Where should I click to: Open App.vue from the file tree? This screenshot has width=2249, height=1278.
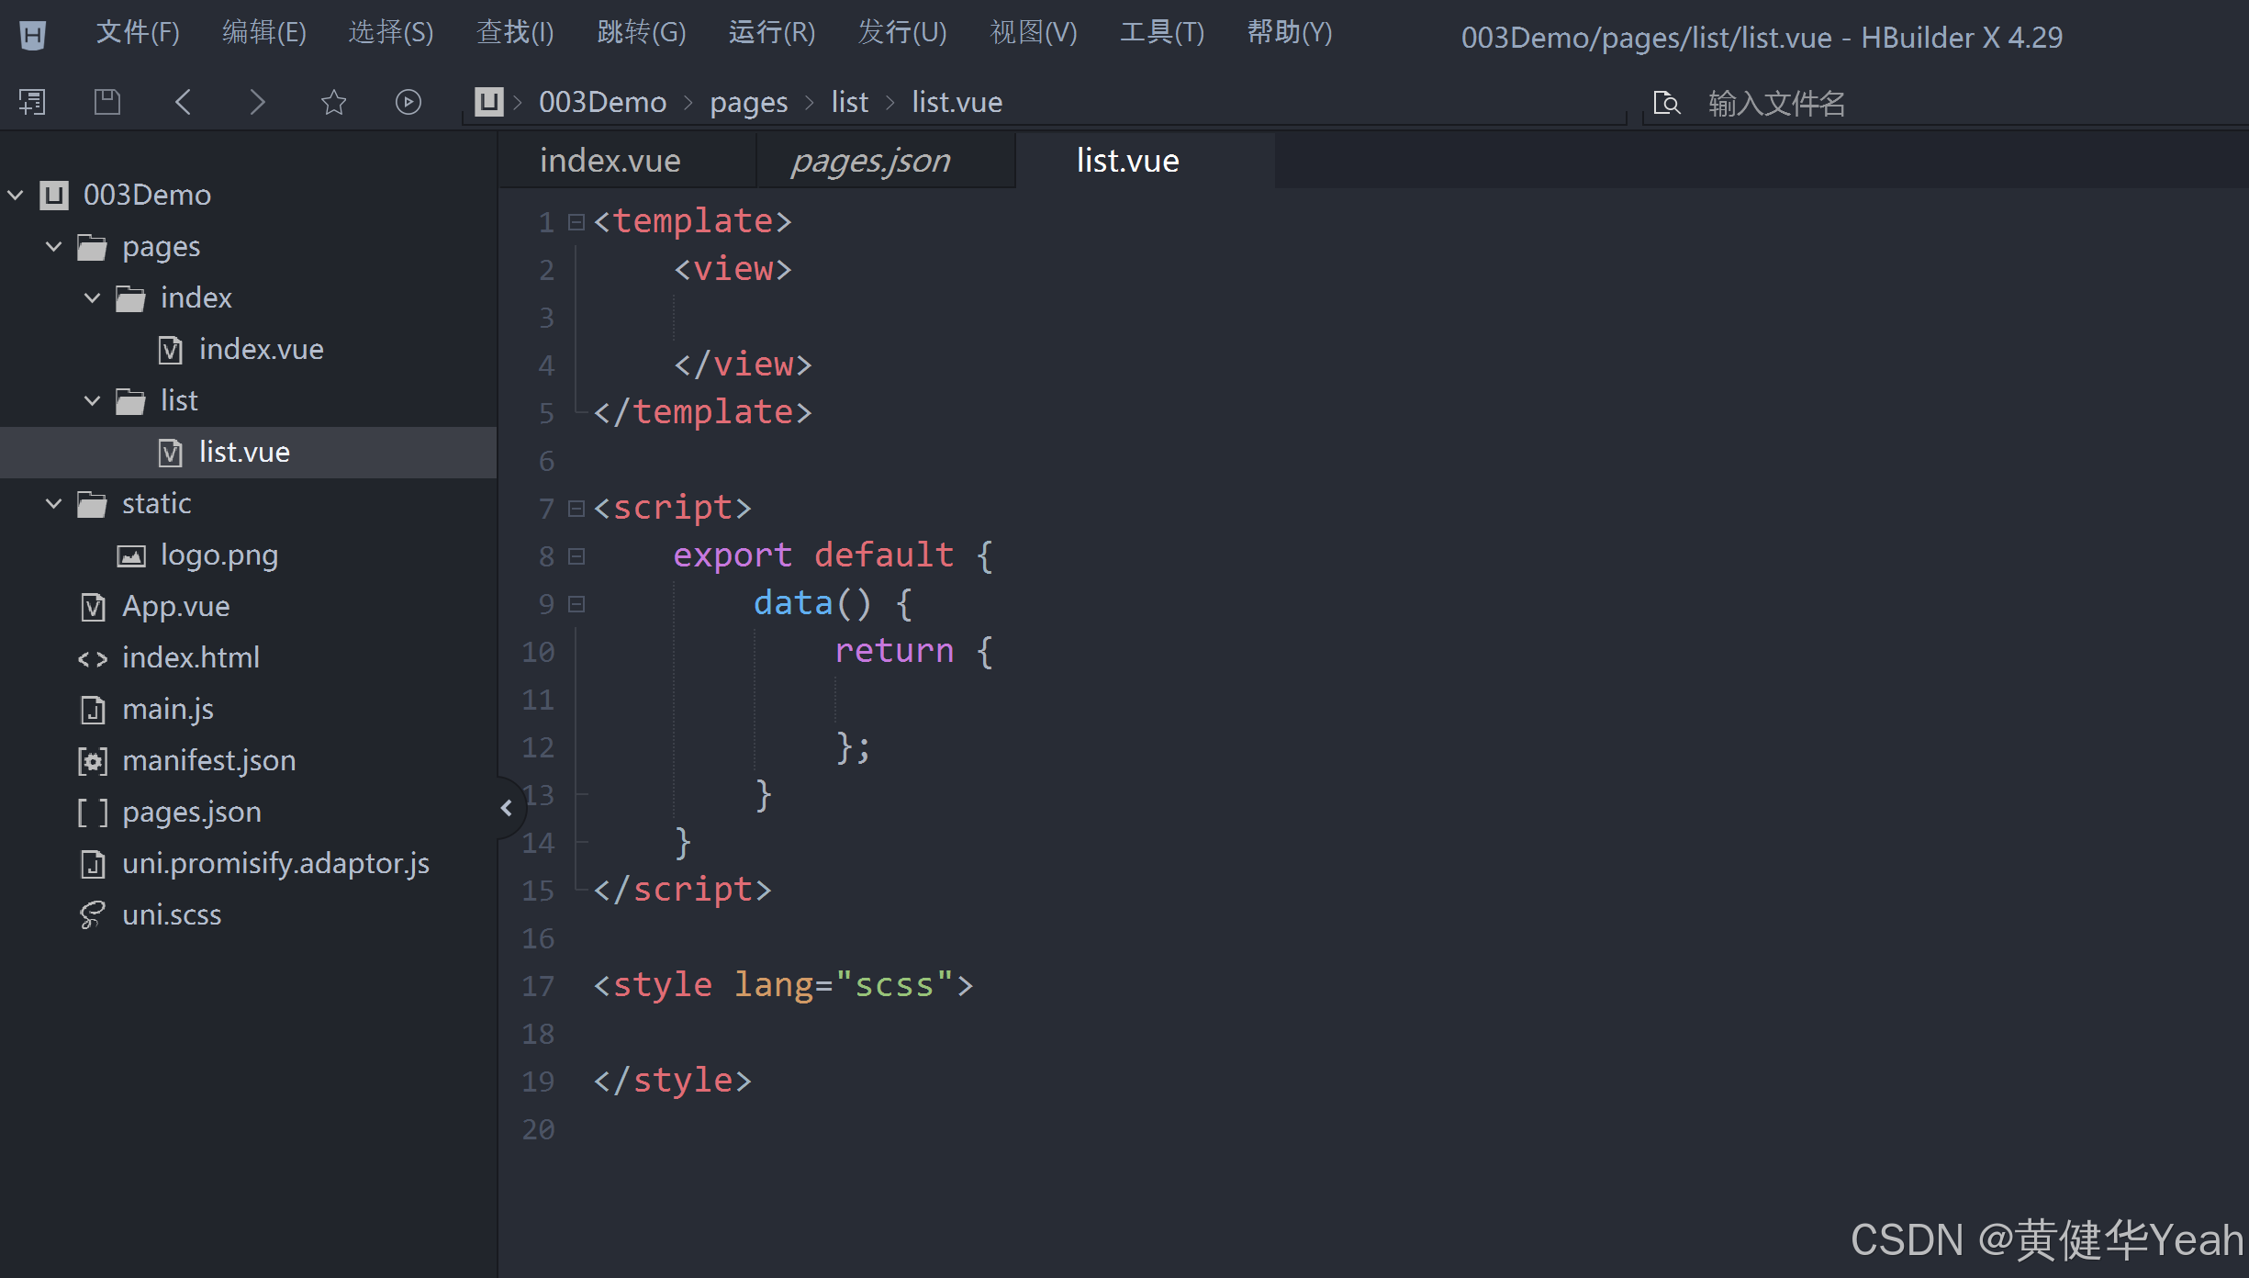[176, 606]
